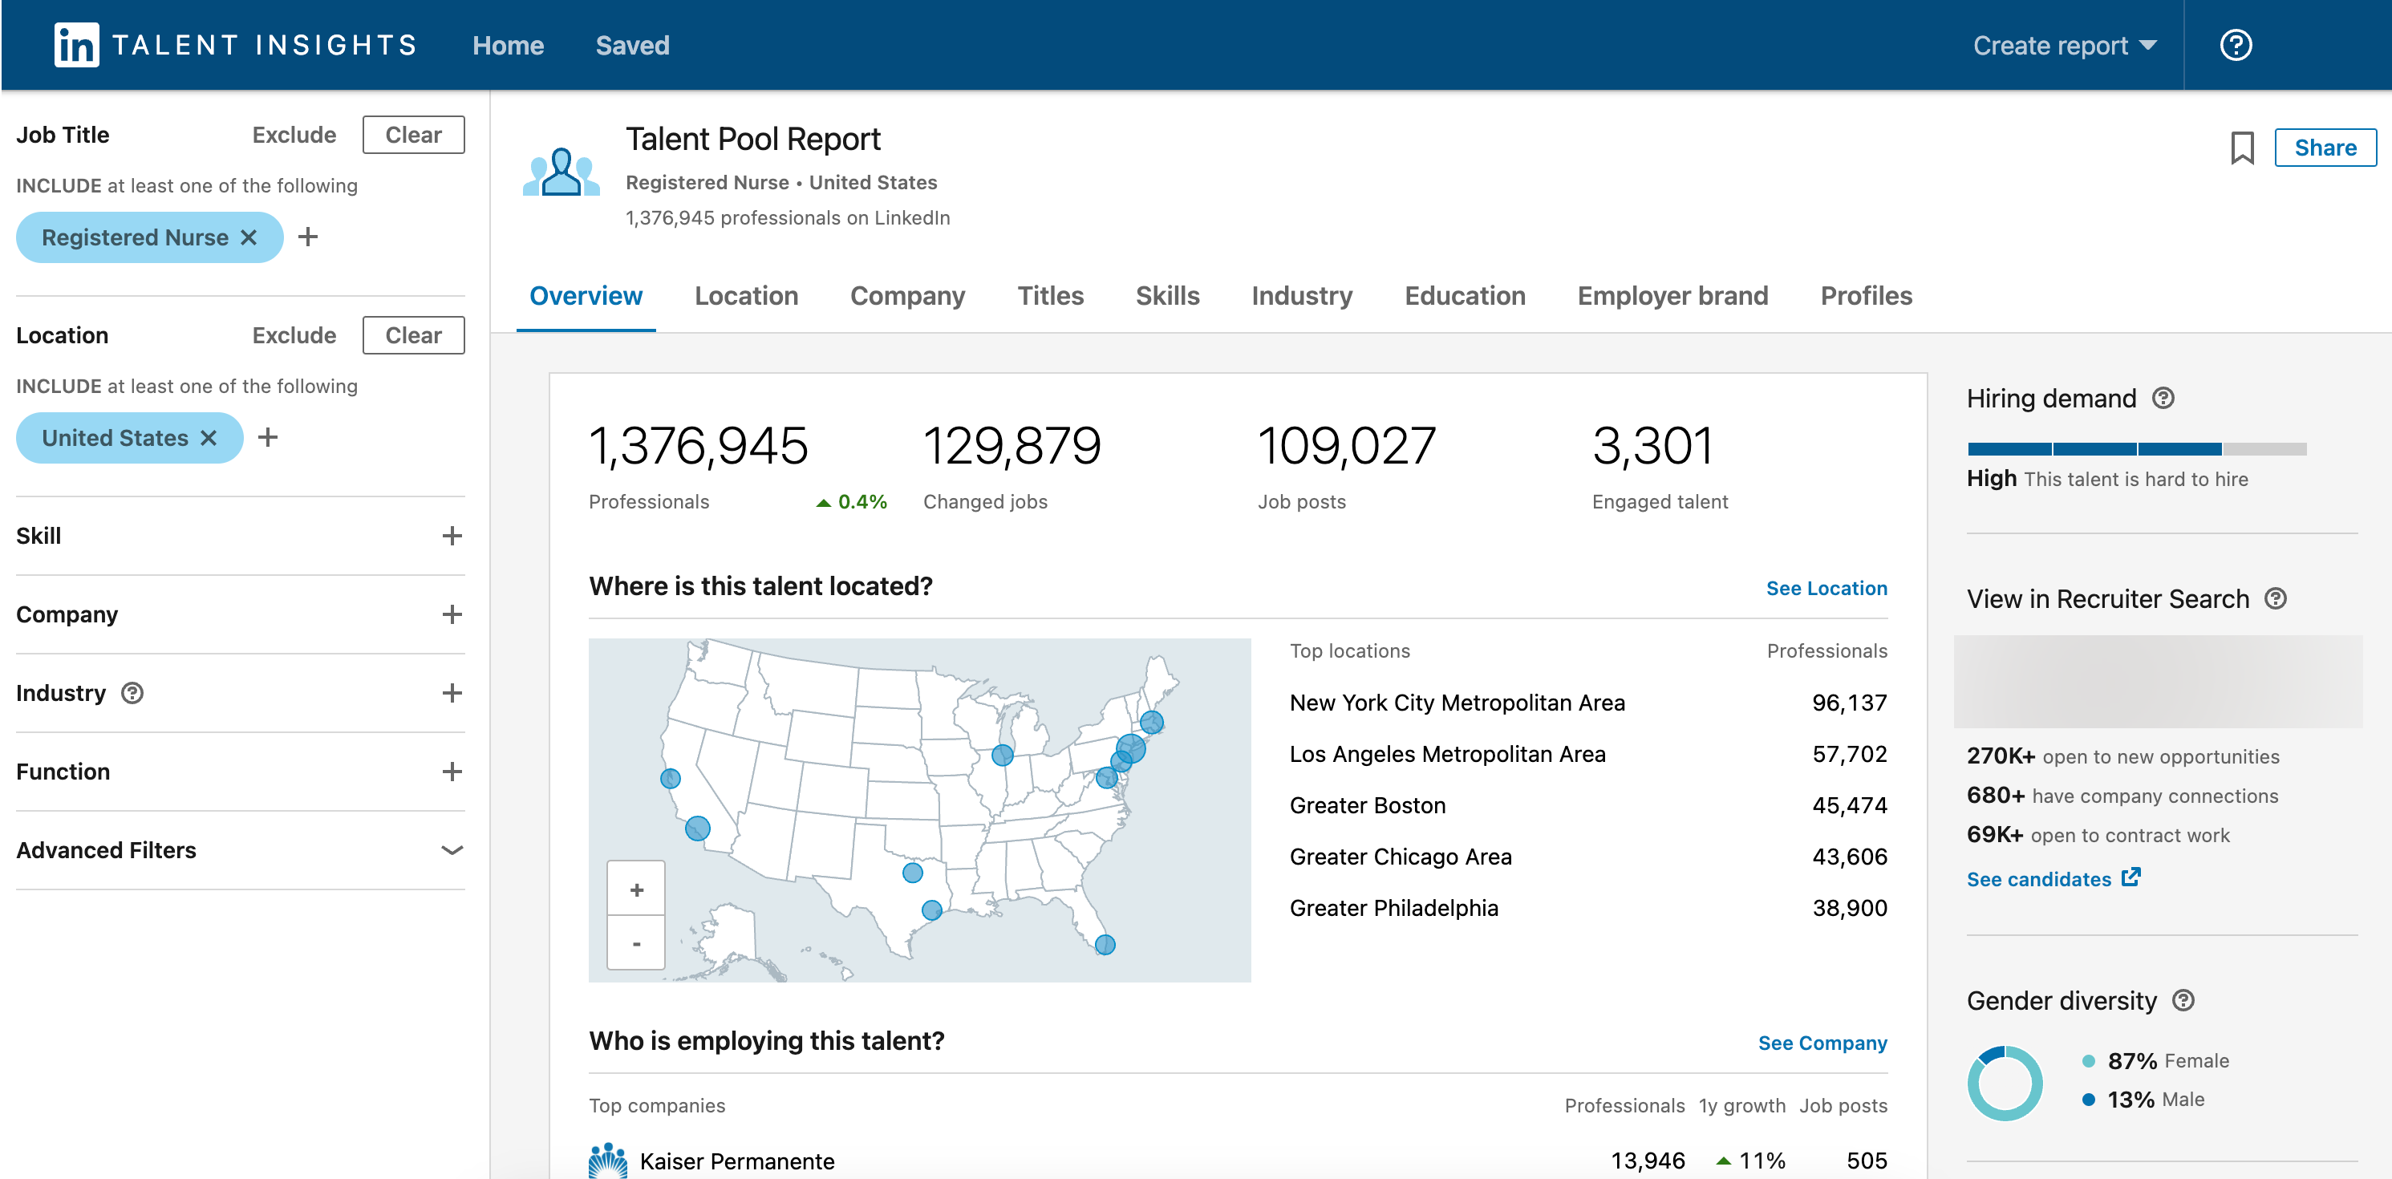Click the Boston map location marker
Image resolution: width=2392 pixels, height=1179 pixels.
1151,721
